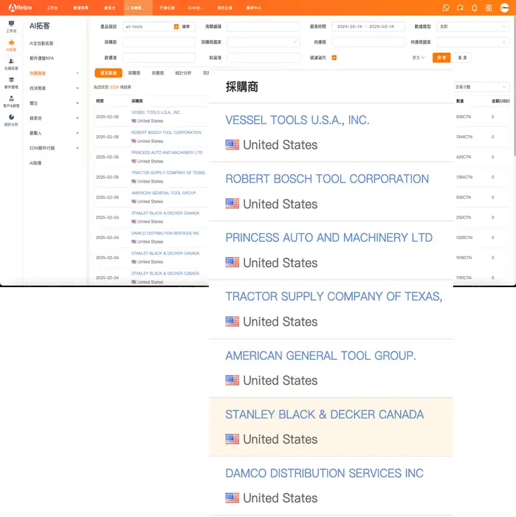
Task: Open the 工作台 monitor icon in left sidebar
Action: click(x=11, y=24)
